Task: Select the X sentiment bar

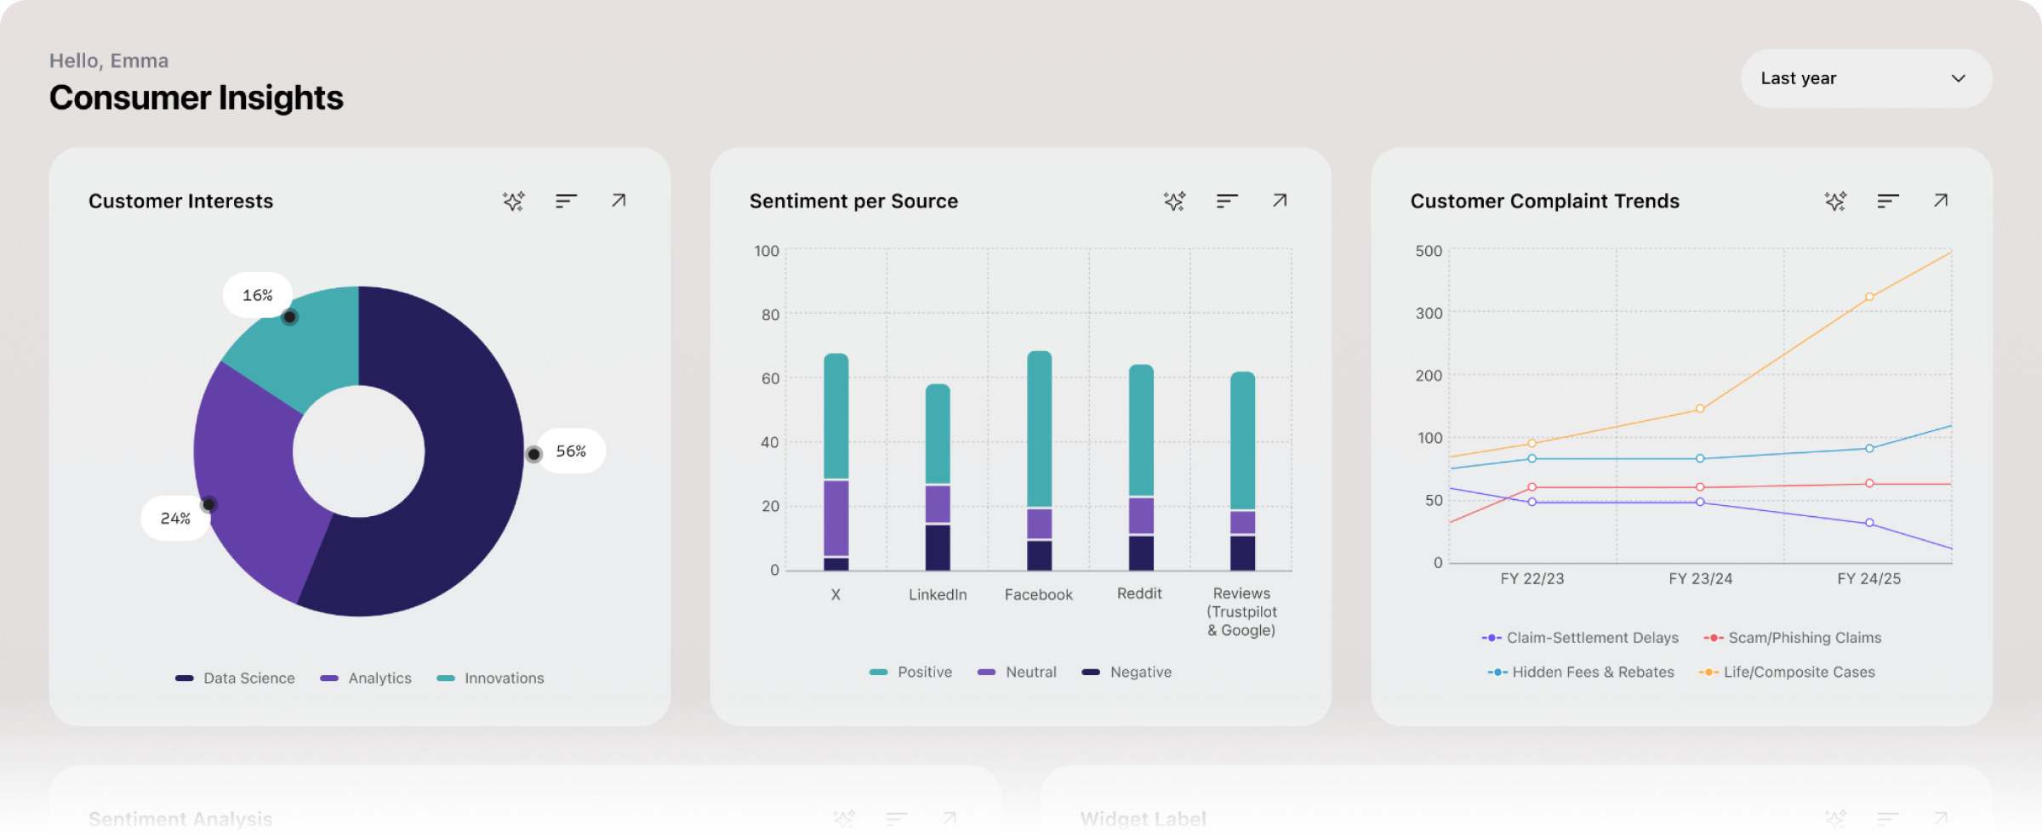Action: (x=836, y=462)
